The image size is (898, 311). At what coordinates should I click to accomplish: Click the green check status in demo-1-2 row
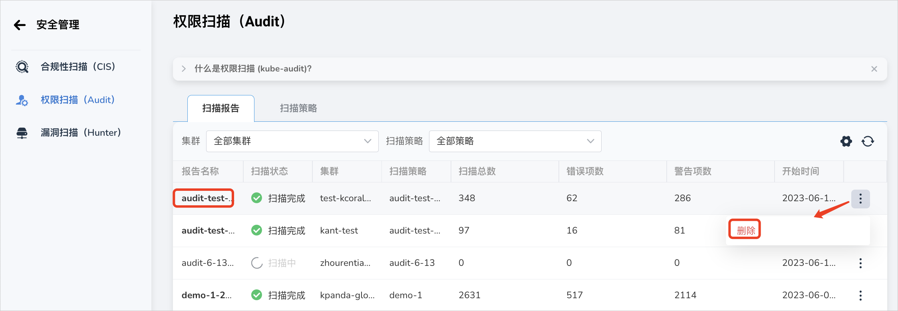tap(256, 295)
